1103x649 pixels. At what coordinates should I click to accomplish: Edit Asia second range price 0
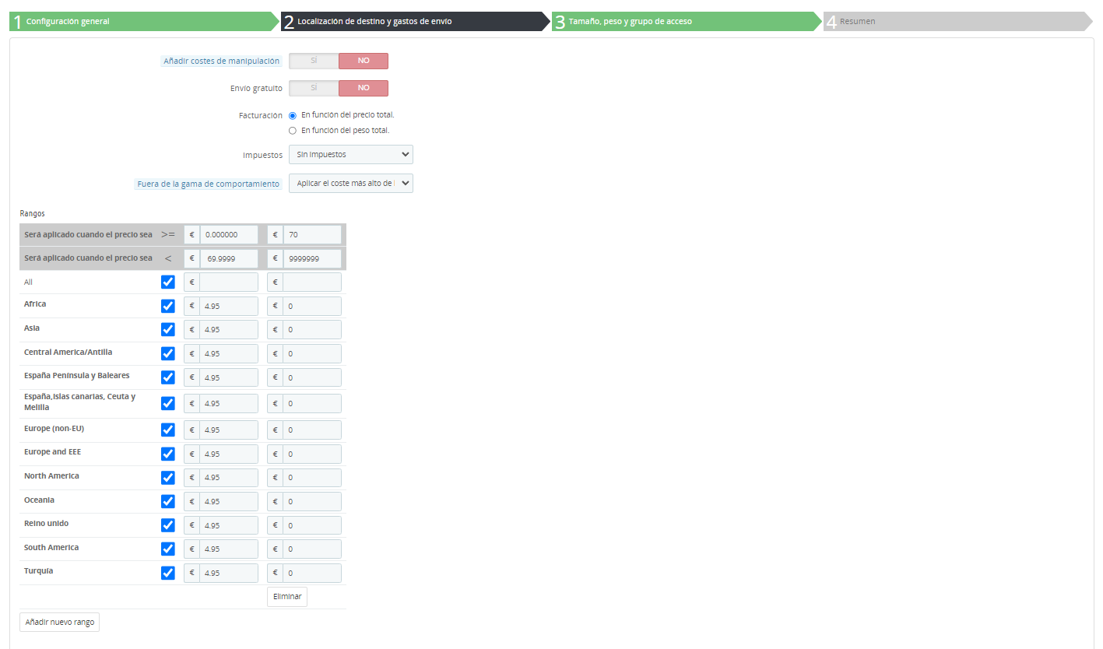pos(312,330)
